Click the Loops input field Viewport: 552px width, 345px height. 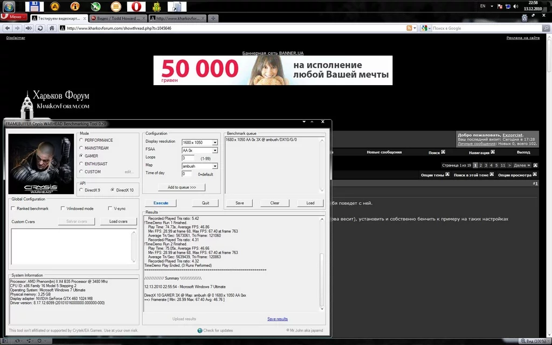(x=188, y=158)
